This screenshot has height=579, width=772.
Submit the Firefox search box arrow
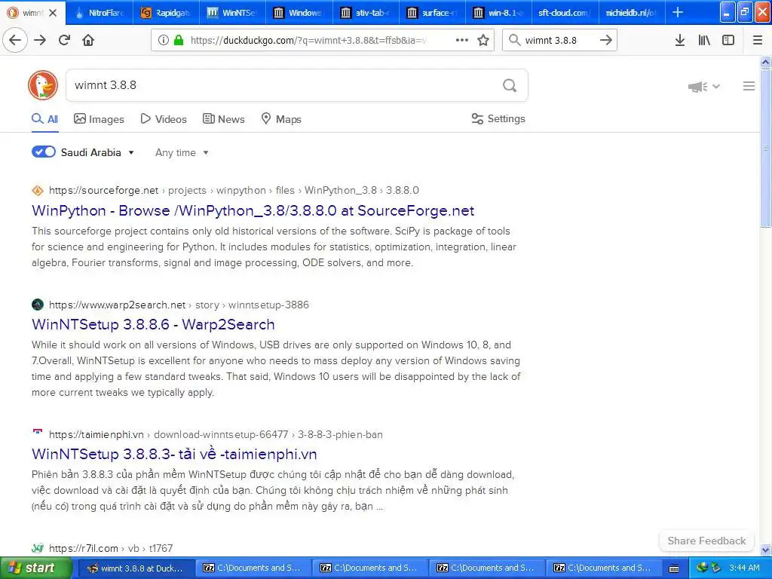pyautogui.click(x=606, y=40)
